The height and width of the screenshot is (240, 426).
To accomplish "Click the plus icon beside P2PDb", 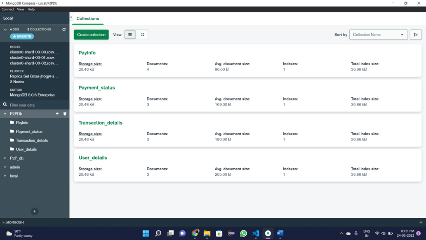I will tap(57, 114).
